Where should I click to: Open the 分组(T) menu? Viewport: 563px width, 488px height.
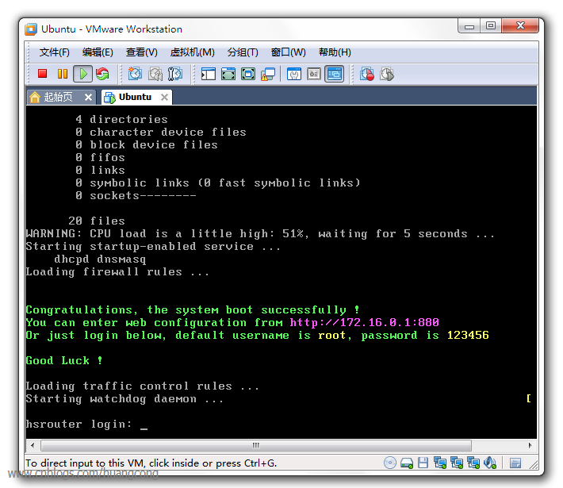pos(243,52)
